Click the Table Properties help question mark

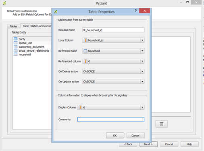pos(136,10)
